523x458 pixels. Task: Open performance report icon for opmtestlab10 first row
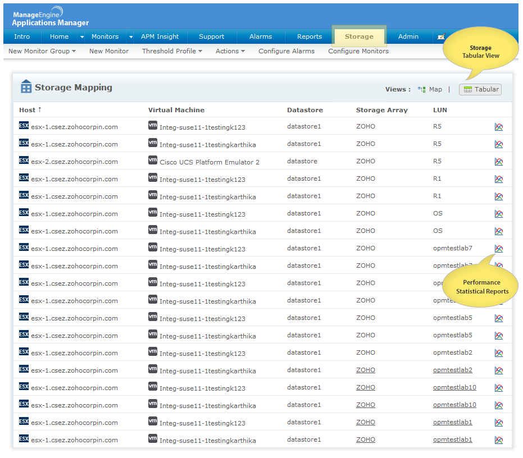point(498,388)
